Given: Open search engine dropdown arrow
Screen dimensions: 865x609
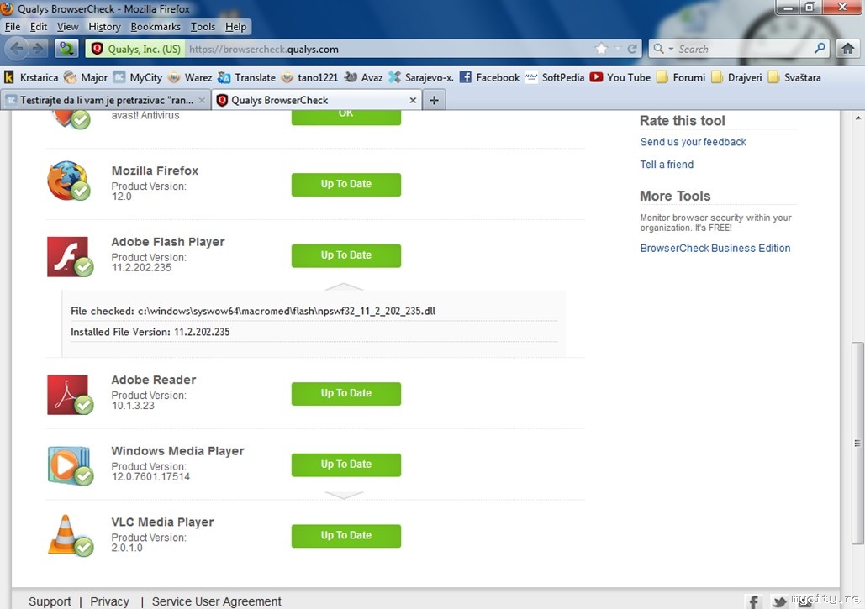Looking at the screenshot, I should tap(671, 49).
